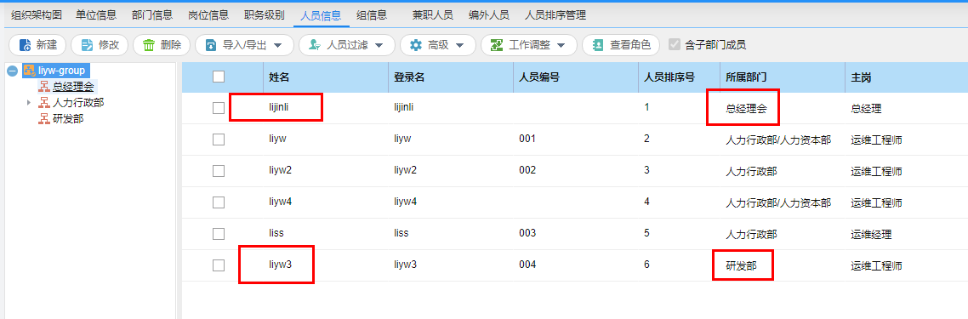Open the 高级 dropdown arrow
This screenshot has height=319, width=968.
point(460,46)
